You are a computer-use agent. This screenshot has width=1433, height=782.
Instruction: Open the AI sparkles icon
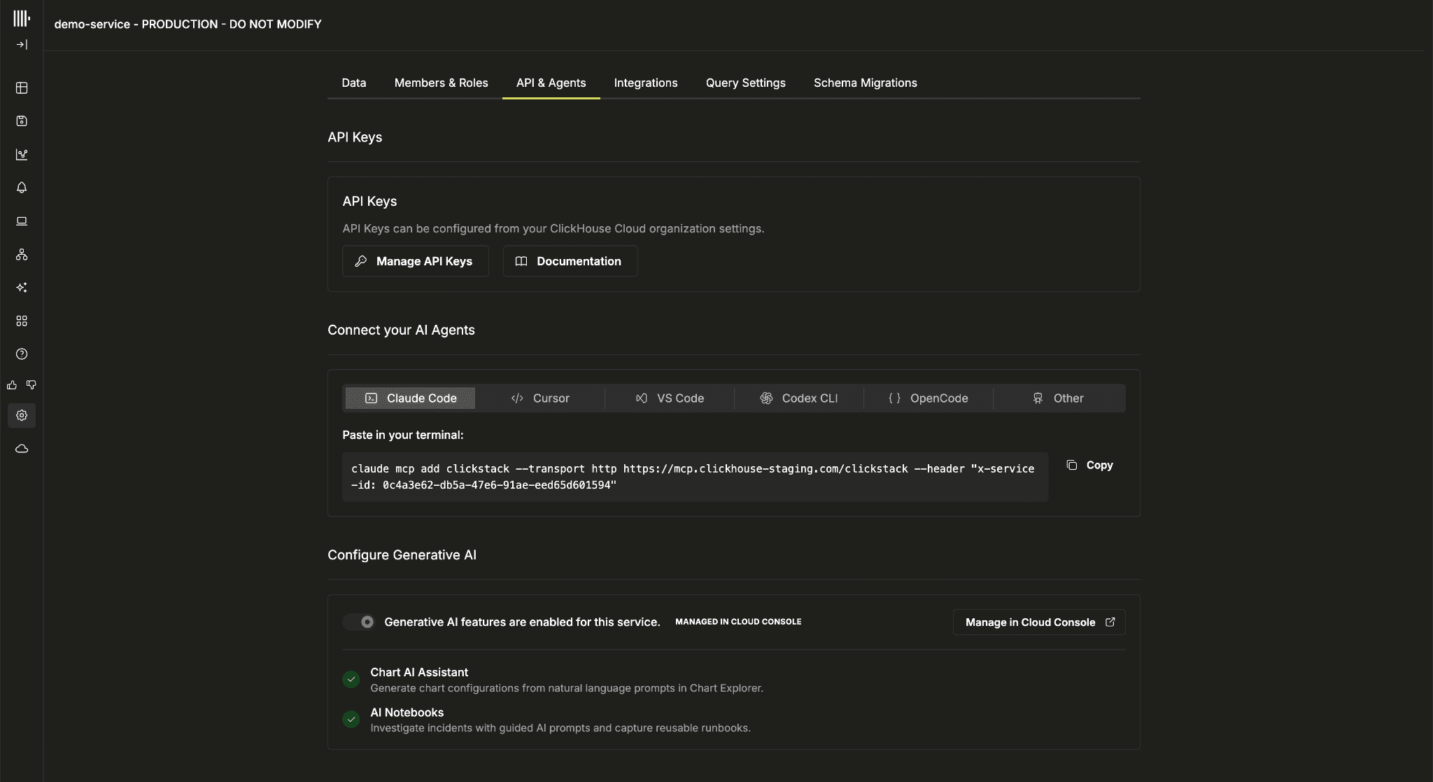(x=22, y=288)
